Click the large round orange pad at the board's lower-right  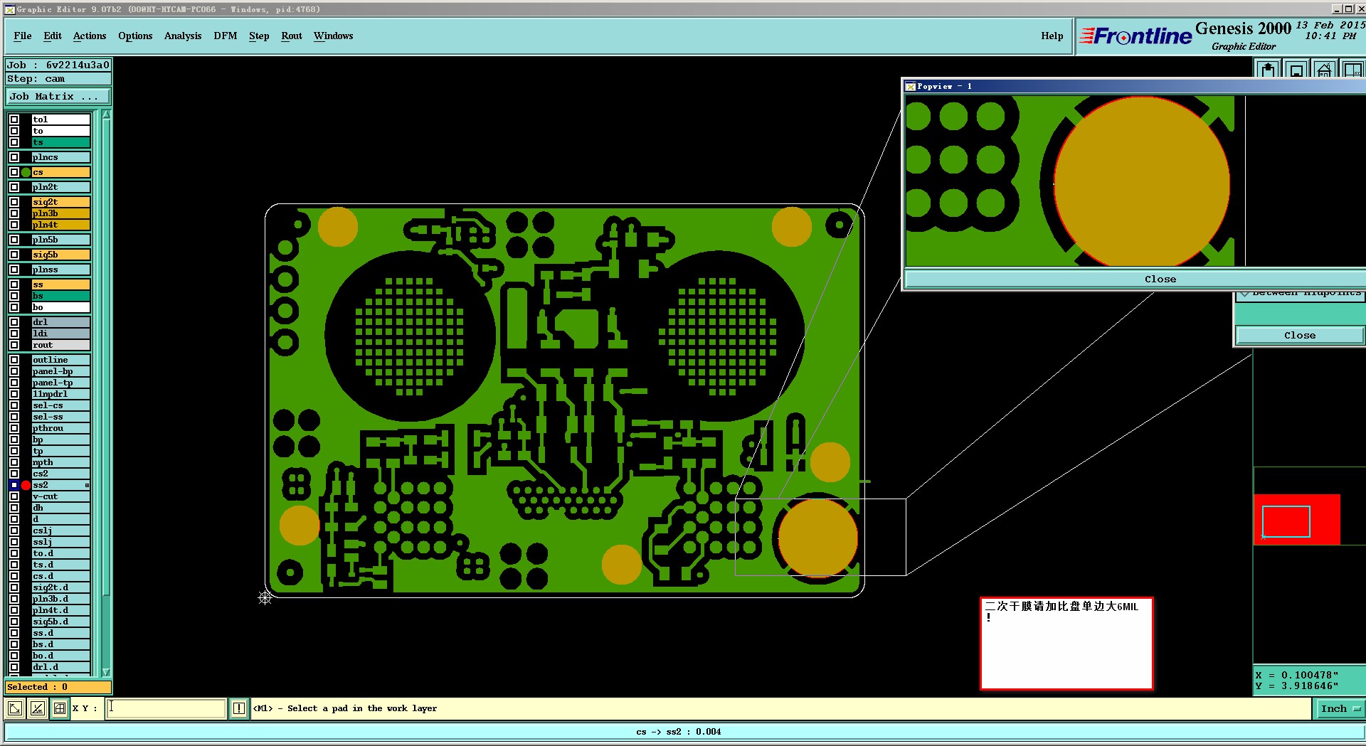(x=818, y=537)
